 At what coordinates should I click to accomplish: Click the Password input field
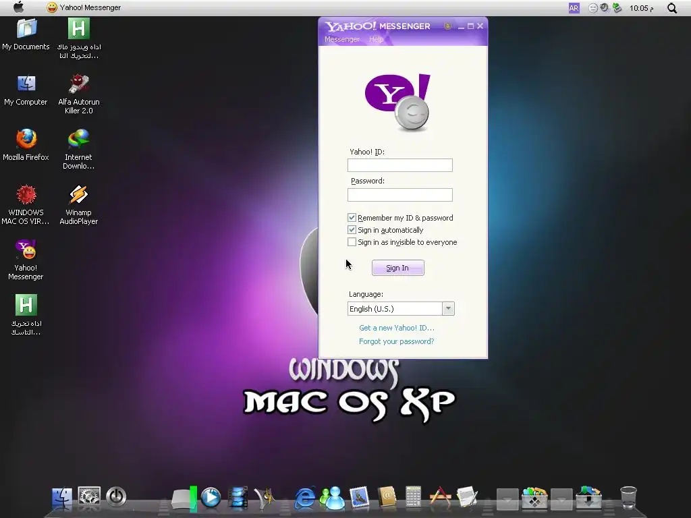(x=399, y=195)
